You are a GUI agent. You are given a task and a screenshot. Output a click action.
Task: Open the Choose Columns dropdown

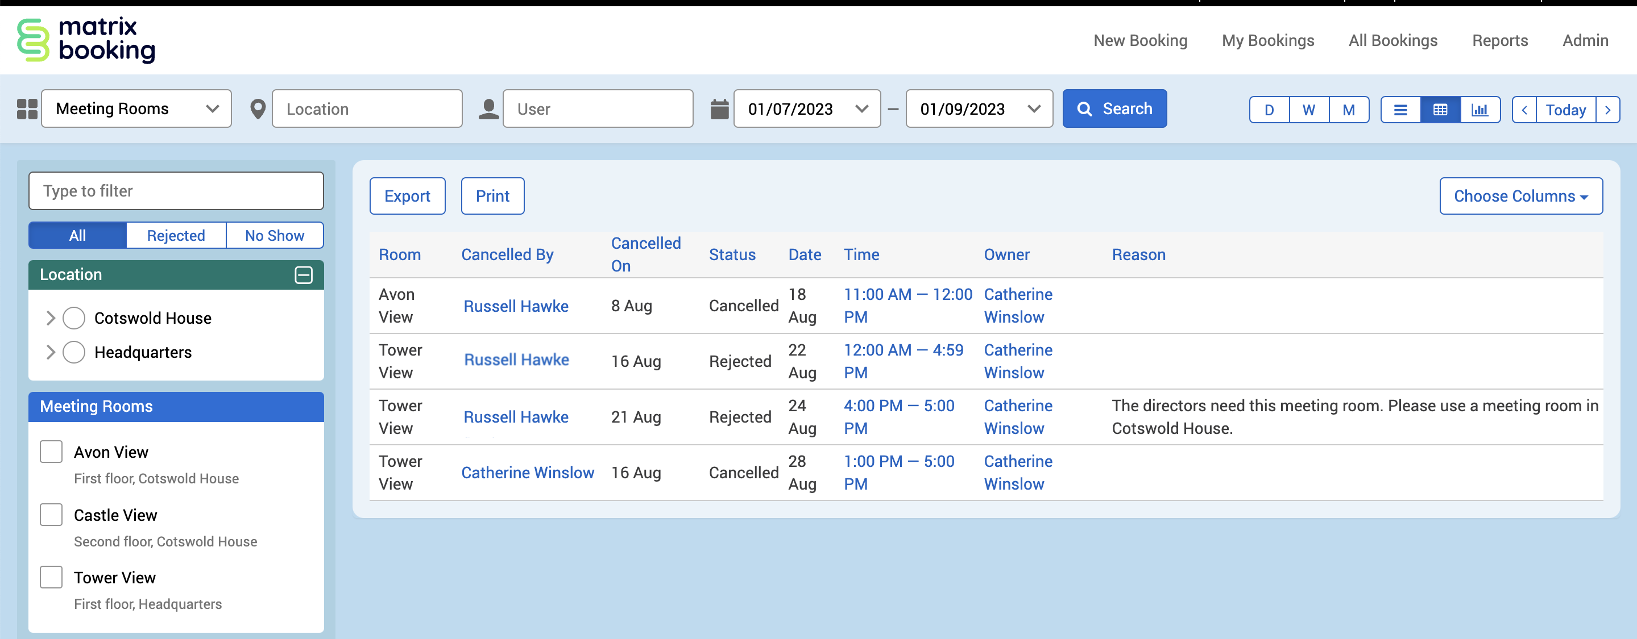pyautogui.click(x=1520, y=196)
